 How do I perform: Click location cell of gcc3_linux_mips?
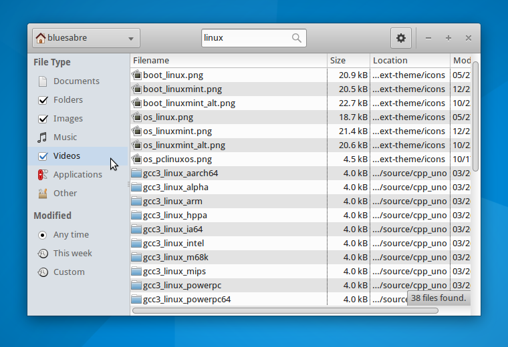point(410,272)
